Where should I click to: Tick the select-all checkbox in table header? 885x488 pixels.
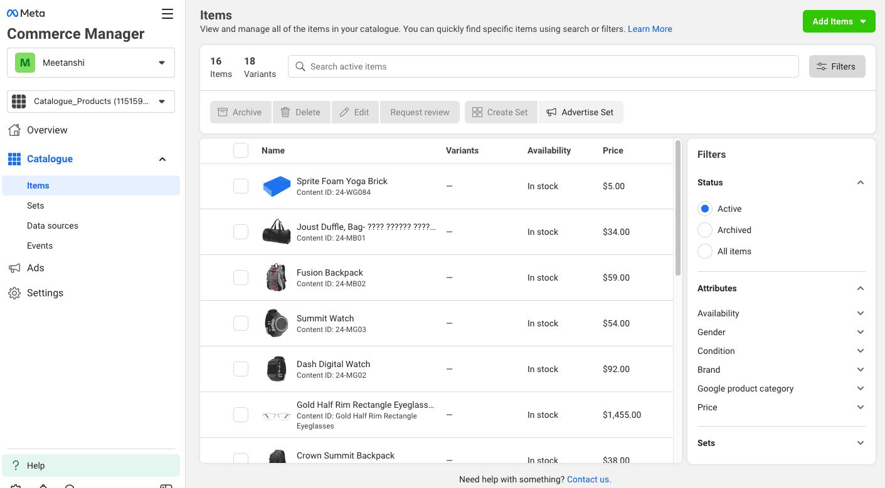click(x=241, y=150)
